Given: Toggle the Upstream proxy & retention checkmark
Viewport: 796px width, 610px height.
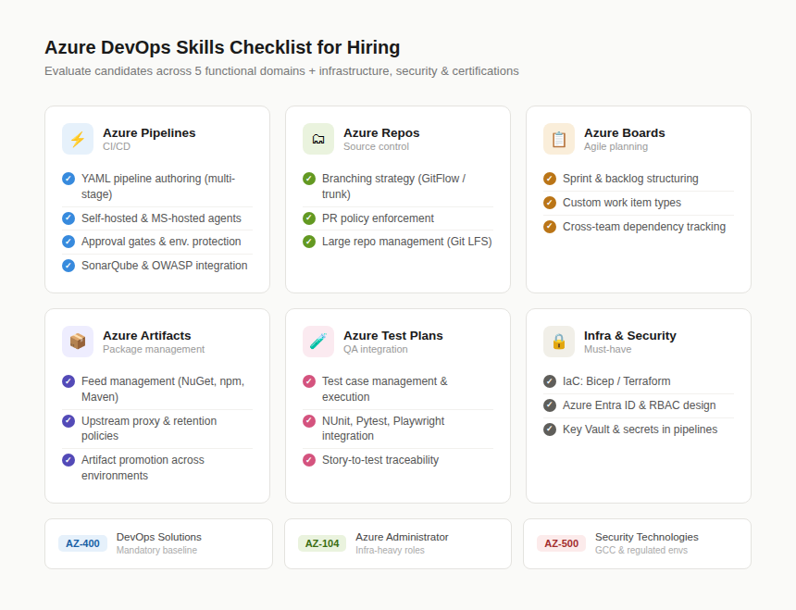Looking at the screenshot, I should [68, 421].
